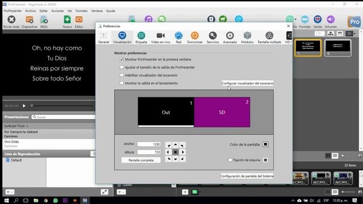Click the right arrow position button

[x=183, y=152]
